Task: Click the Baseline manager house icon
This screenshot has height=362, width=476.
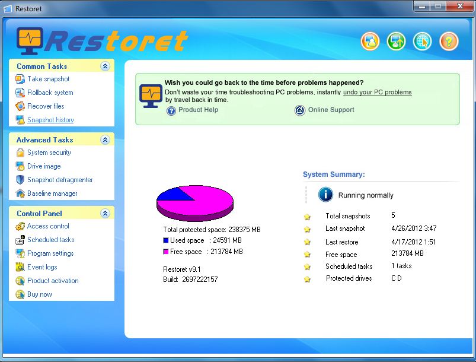Action: (x=20, y=193)
